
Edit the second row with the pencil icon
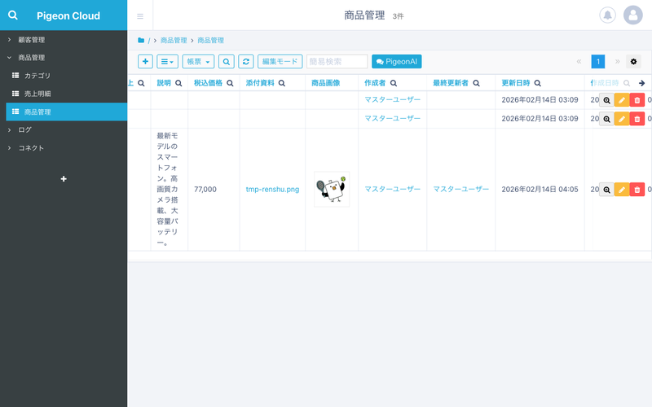click(622, 119)
